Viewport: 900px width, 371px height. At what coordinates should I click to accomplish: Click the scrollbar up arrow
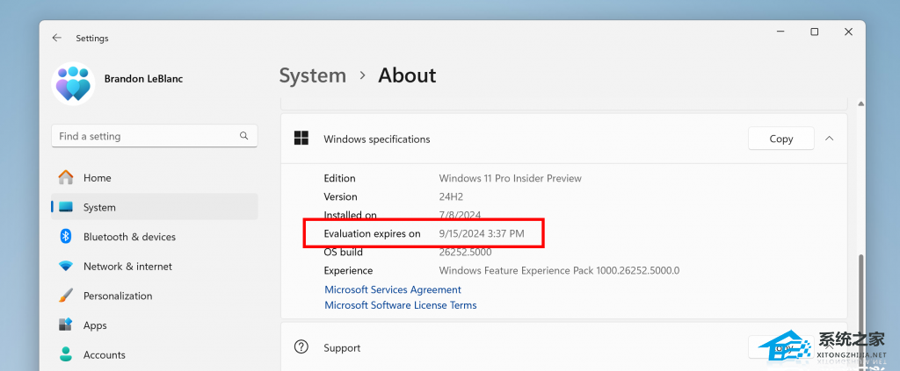tap(860, 103)
